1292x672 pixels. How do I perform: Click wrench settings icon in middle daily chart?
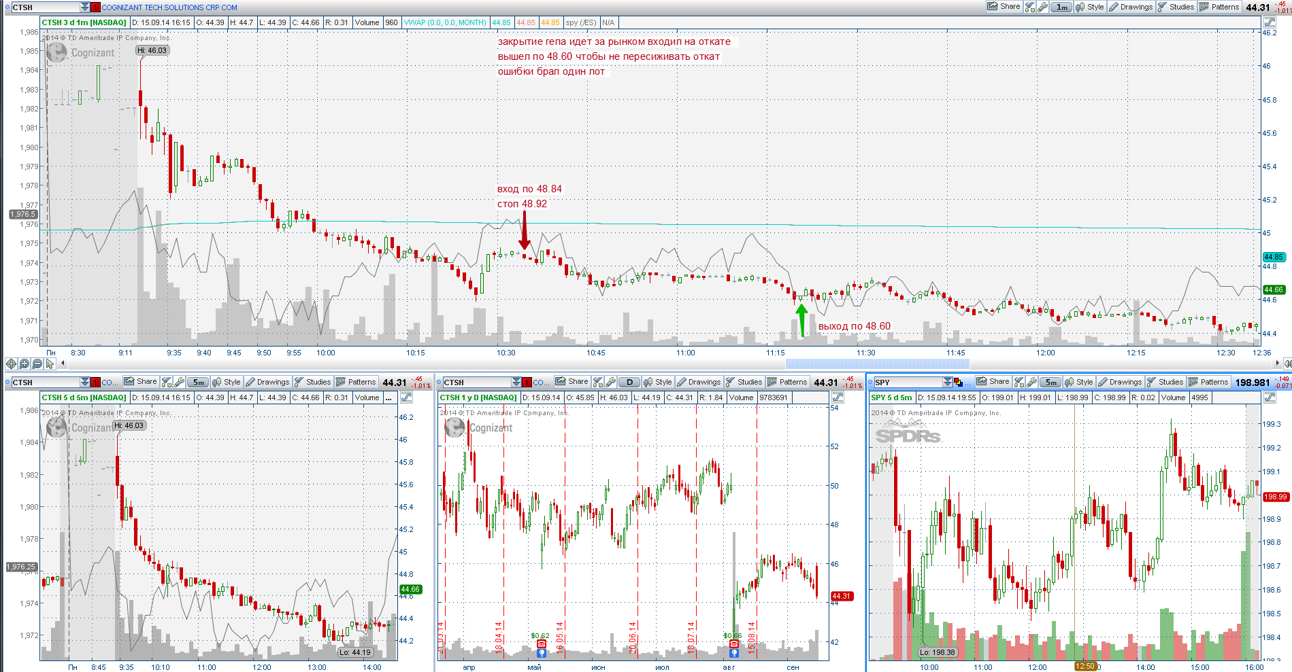click(610, 382)
